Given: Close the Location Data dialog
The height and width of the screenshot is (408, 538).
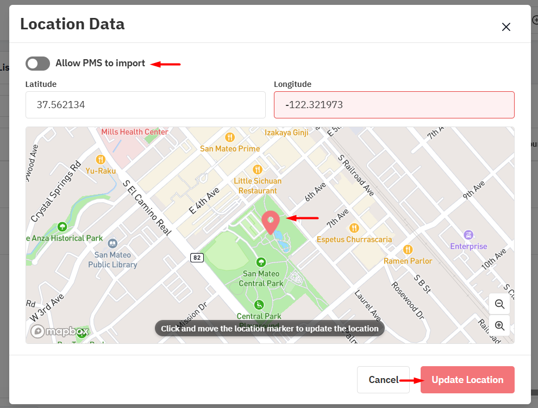Looking at the screenshot, I should pos(506,27).
